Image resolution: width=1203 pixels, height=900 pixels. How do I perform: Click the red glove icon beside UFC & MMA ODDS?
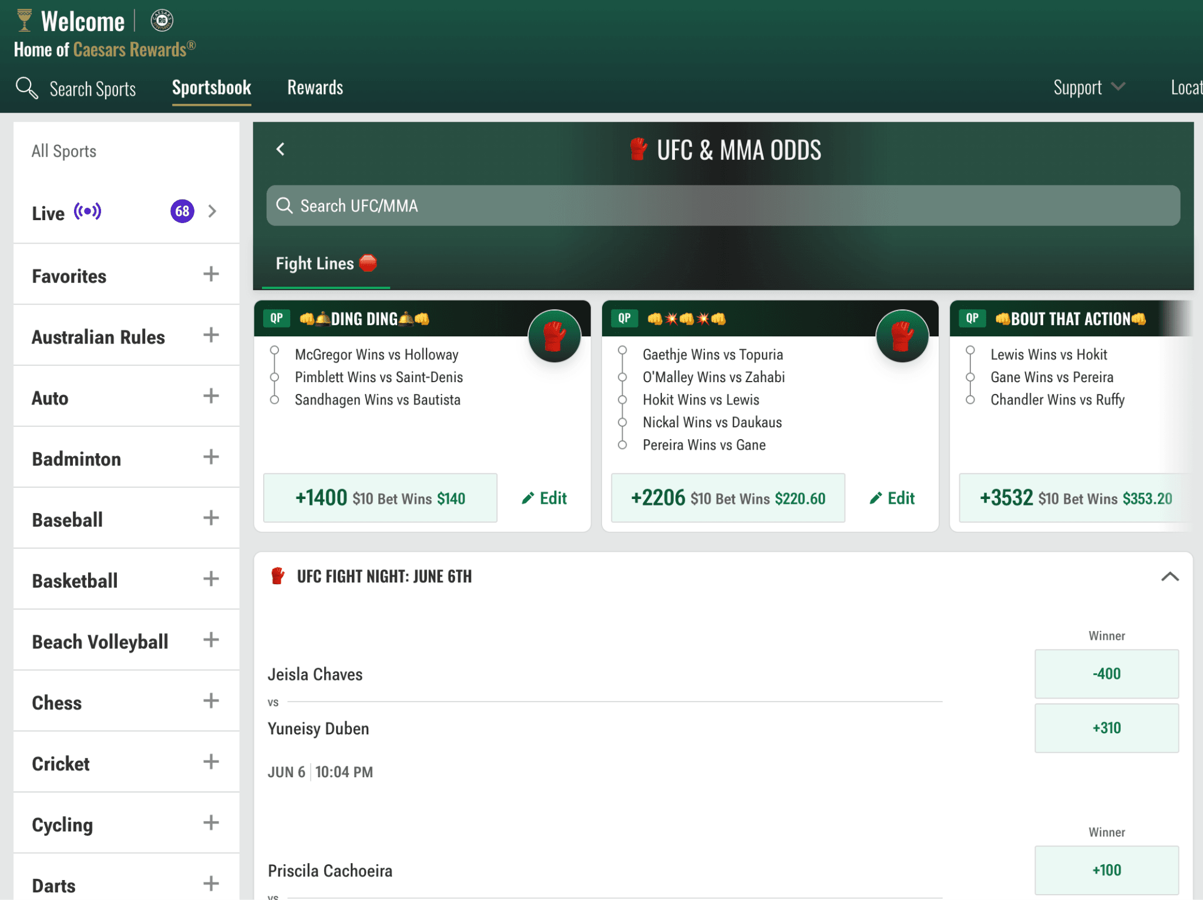pyautogui.click(x=639, y=149)
